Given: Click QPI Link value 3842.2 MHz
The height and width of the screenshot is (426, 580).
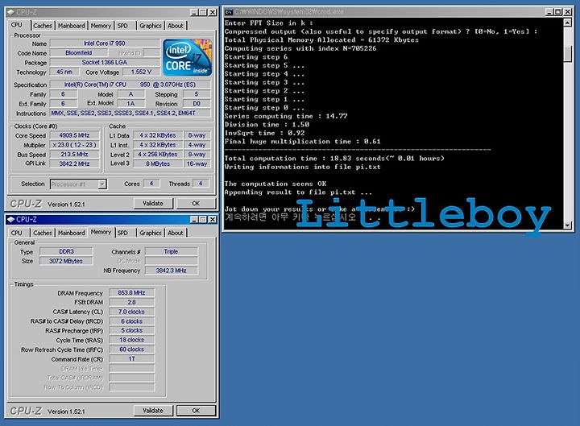Looking at the screenshot, I should coord(75,163).
